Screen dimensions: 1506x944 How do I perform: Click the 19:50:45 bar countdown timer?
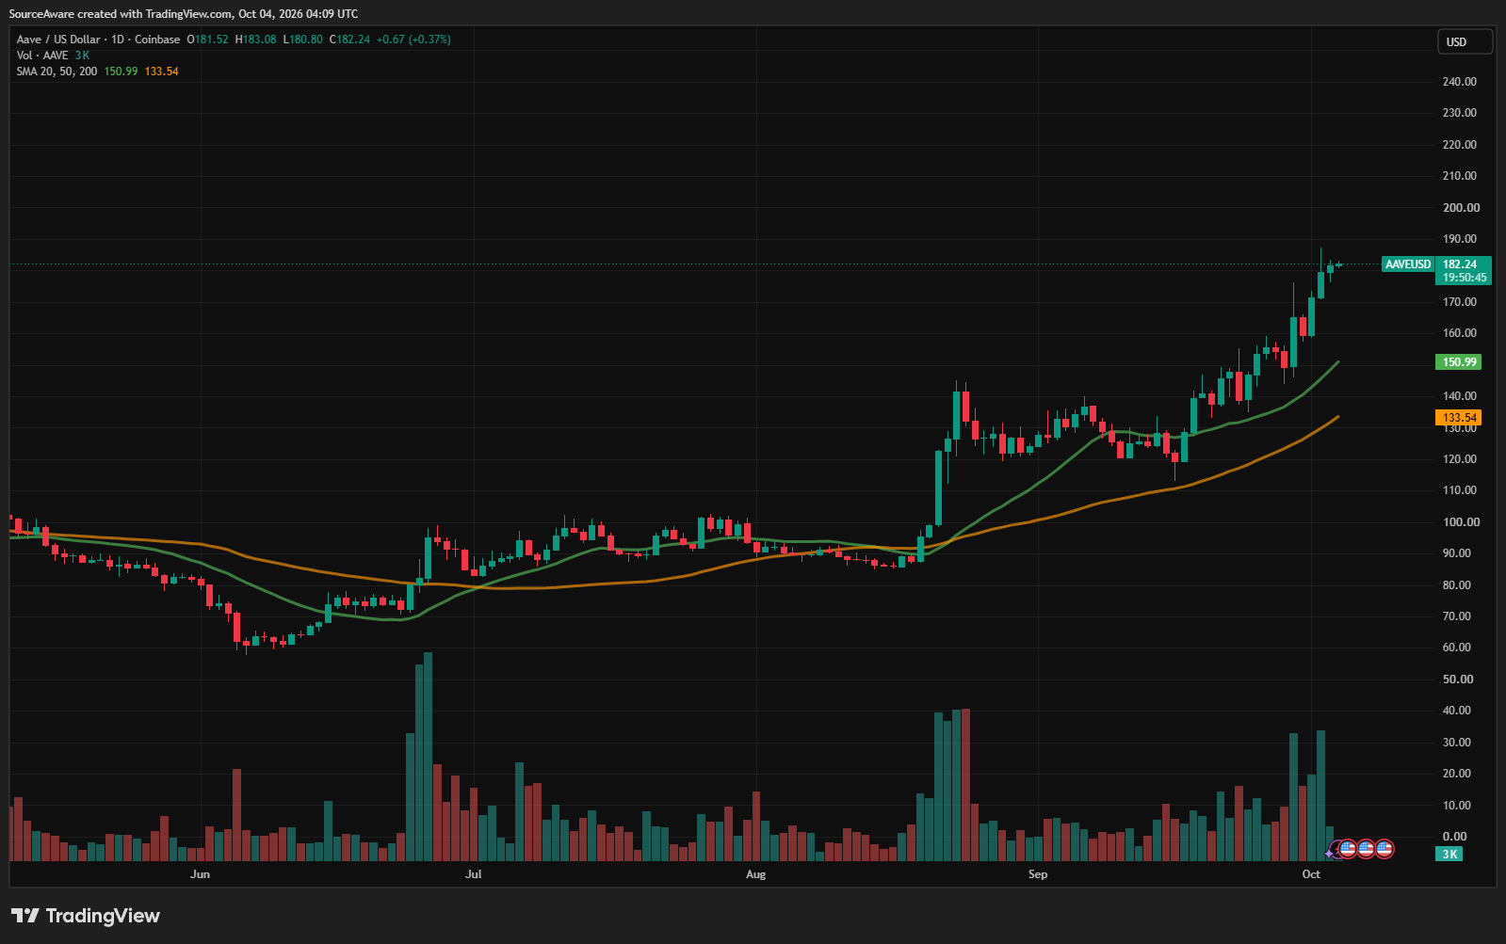click(x=1465, y=278)
